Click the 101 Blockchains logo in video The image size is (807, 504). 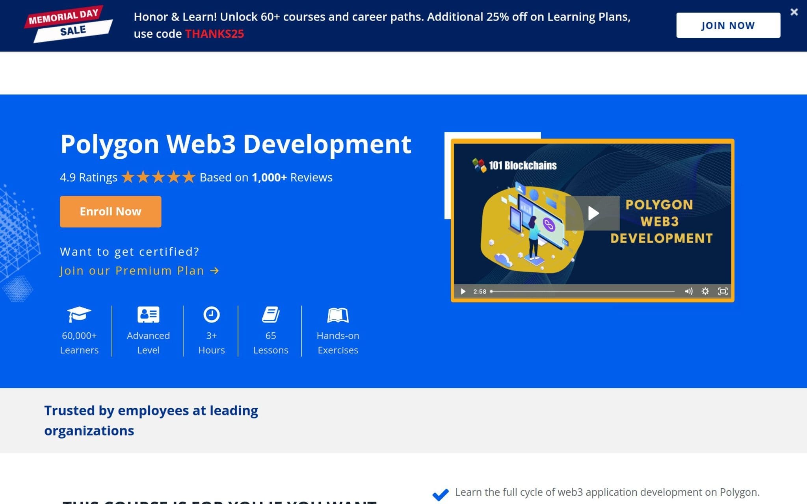[x=515, y=165]
